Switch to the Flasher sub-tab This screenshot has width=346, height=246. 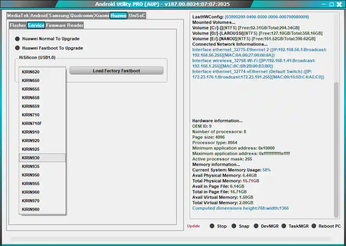[x=18, y=25]
